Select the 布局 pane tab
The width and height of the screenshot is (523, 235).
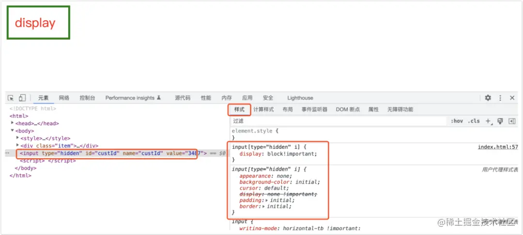(x=288, y=109)
